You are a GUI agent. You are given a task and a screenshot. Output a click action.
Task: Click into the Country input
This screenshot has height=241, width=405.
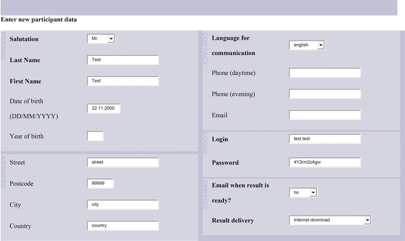click(123, 226)
